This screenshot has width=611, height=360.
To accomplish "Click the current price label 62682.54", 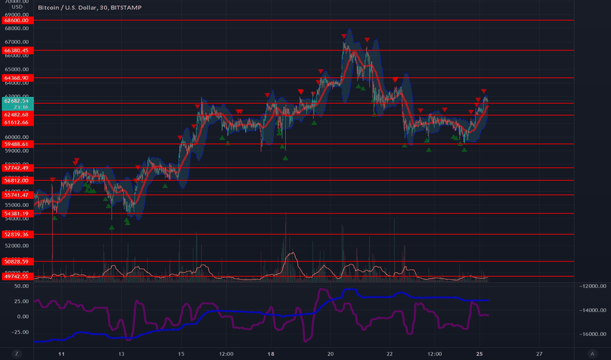I will [18, 101].
